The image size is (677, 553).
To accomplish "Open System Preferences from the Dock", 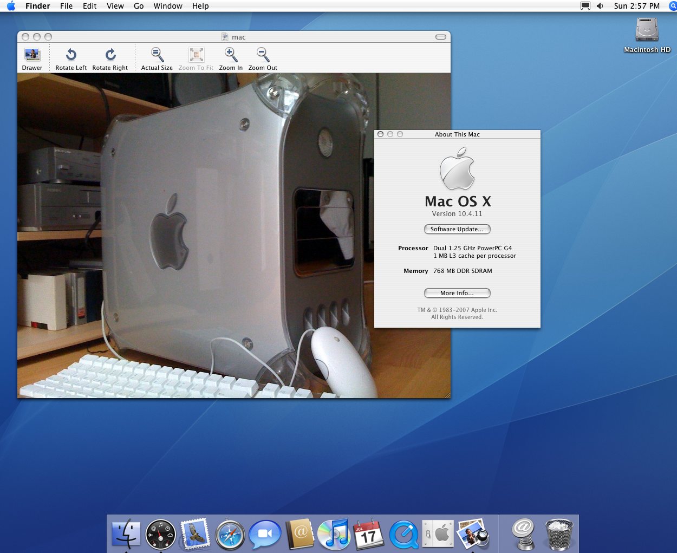I will tap(438, 535).
